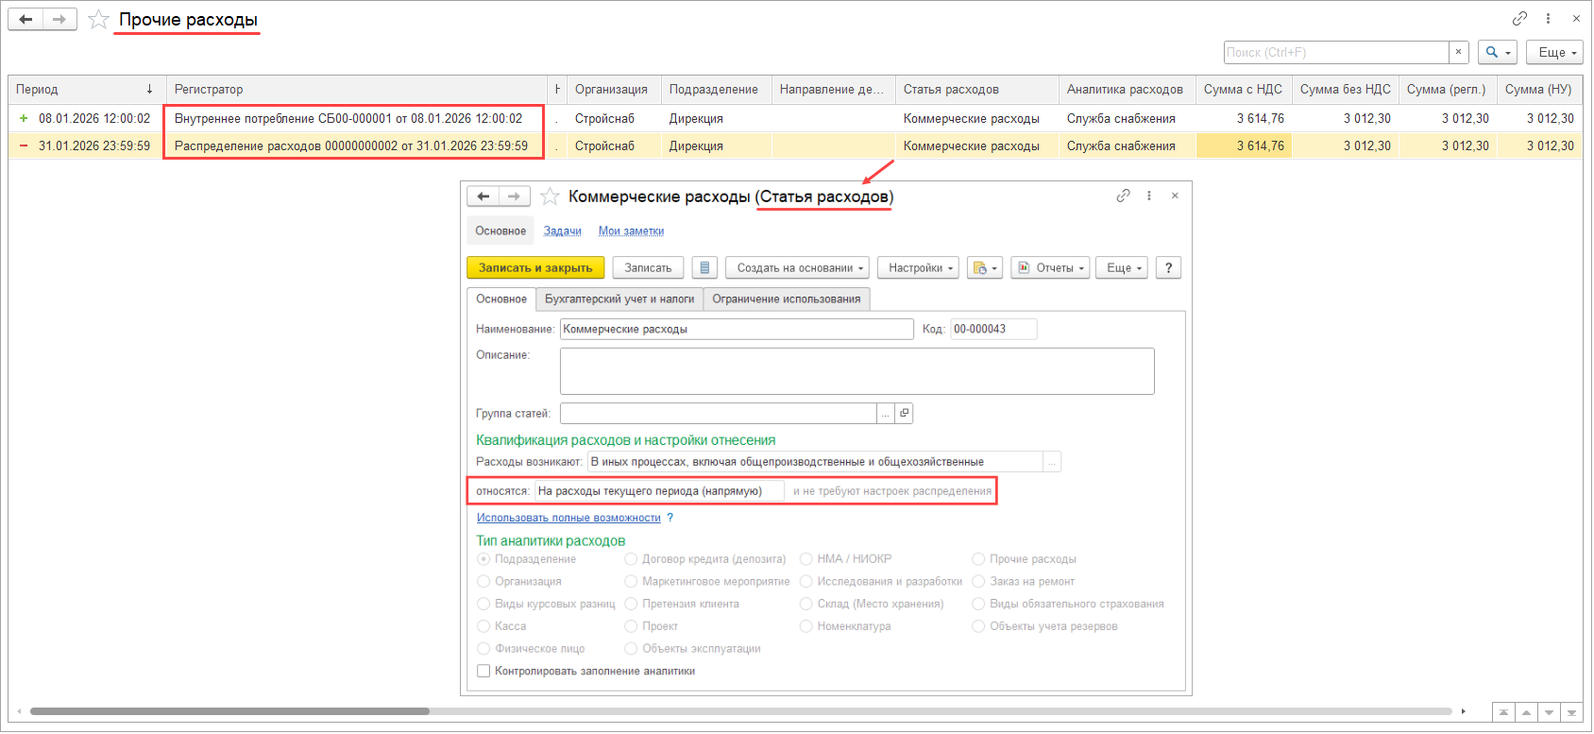Click the search magnifier button in the top toolbar
The width and height of the screenshot is (1594, 734).
coord(1498,53)
